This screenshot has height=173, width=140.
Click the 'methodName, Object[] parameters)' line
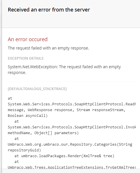click(x=43, y=133)
